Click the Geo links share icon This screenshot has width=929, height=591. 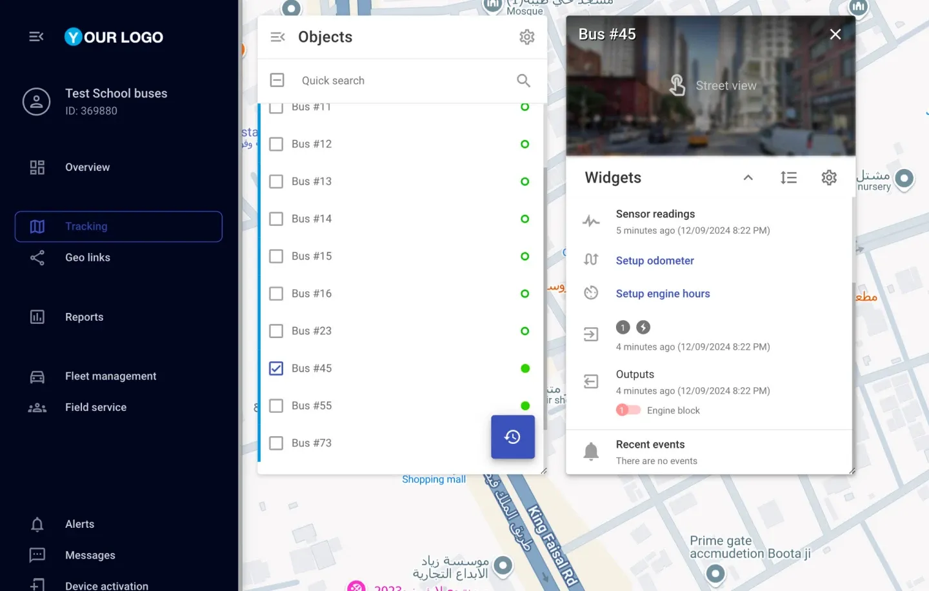(x=37, y=257)
